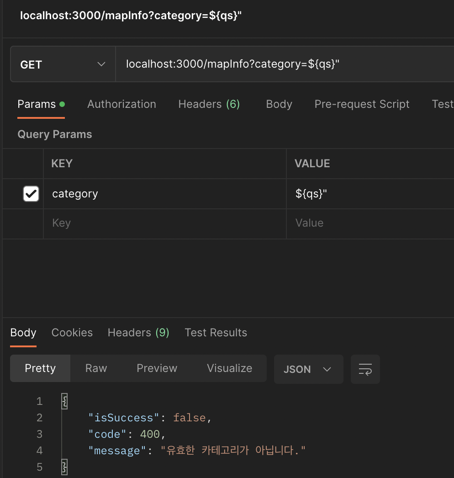Viewport: 454px width, 478px height.
Task: Click the request URL input field
Action: pos(283,64)
